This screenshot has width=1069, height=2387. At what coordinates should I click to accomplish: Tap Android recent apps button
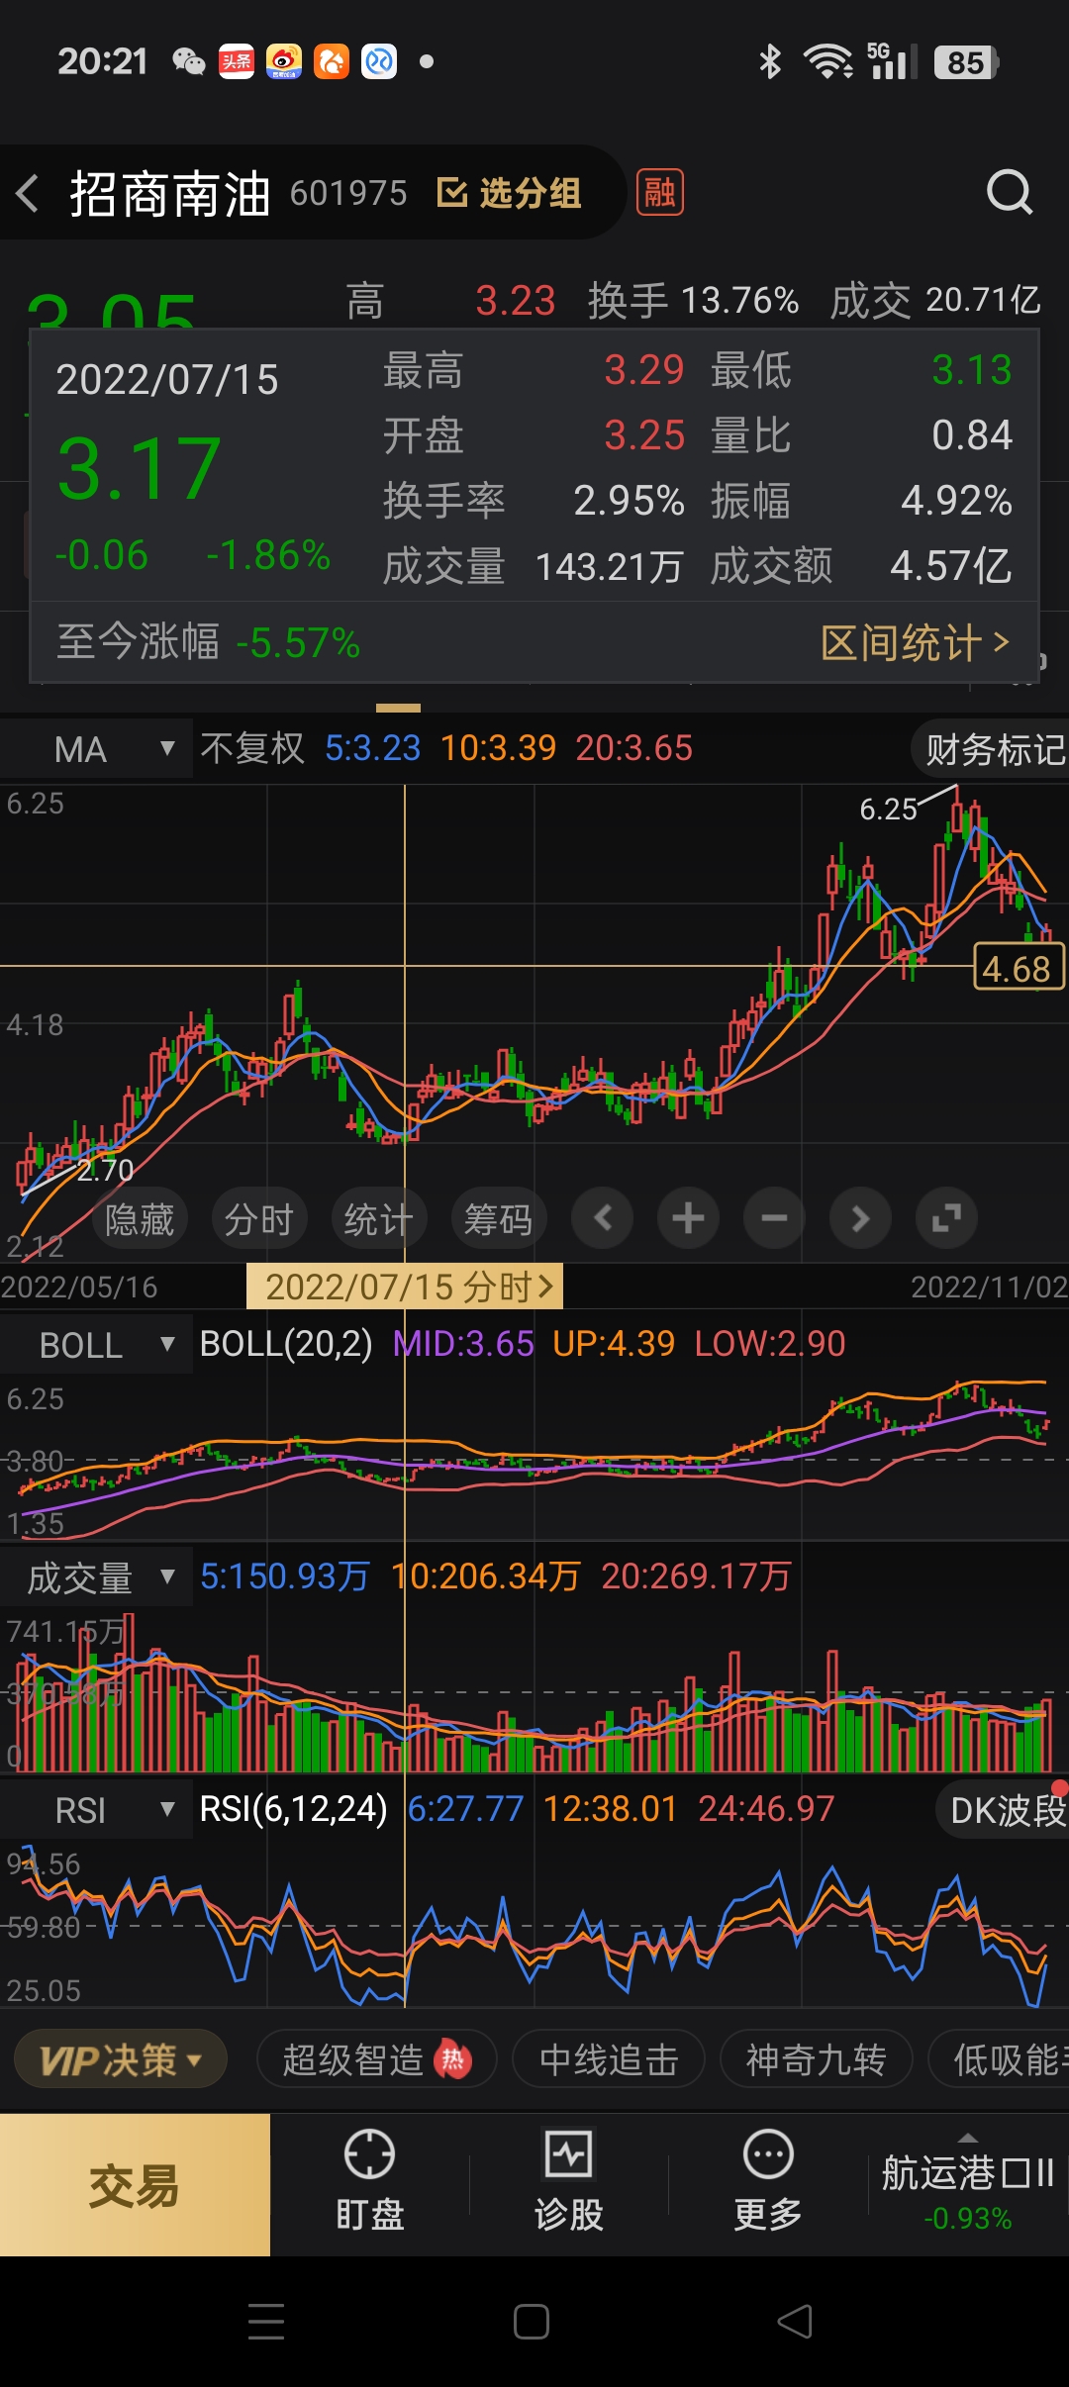(x=266, y=2322)
